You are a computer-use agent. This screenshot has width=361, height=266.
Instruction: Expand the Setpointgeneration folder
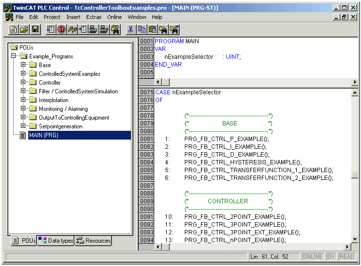tap(23, 125)
